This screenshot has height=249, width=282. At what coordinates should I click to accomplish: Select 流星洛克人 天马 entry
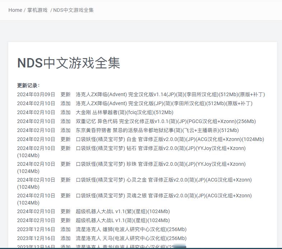(x=131, y=238)
